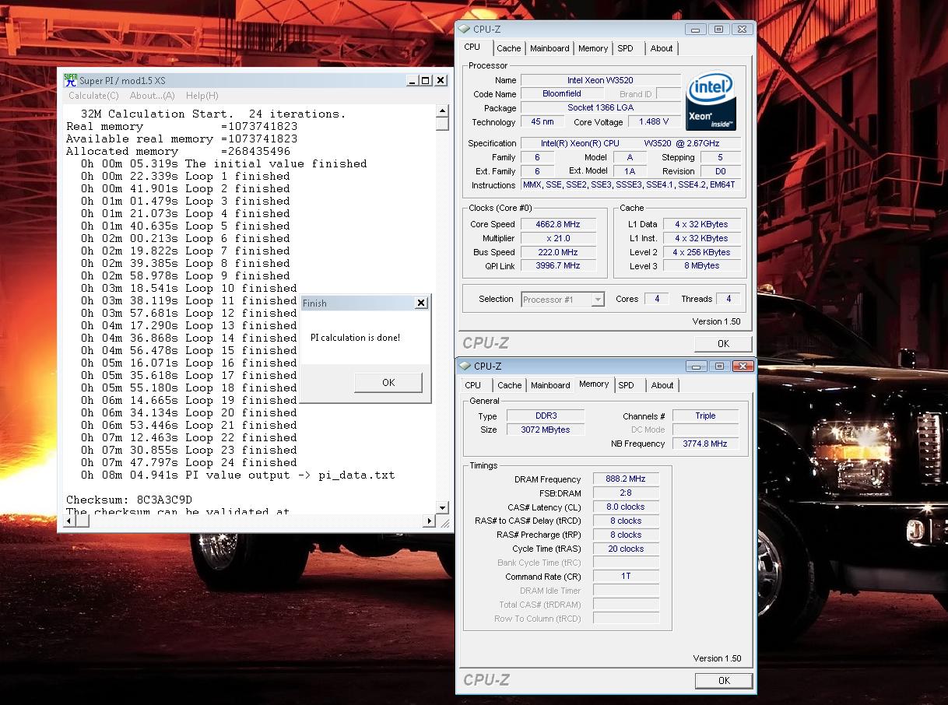
Task: Close the Super PI window
Action: pos(441,80)
